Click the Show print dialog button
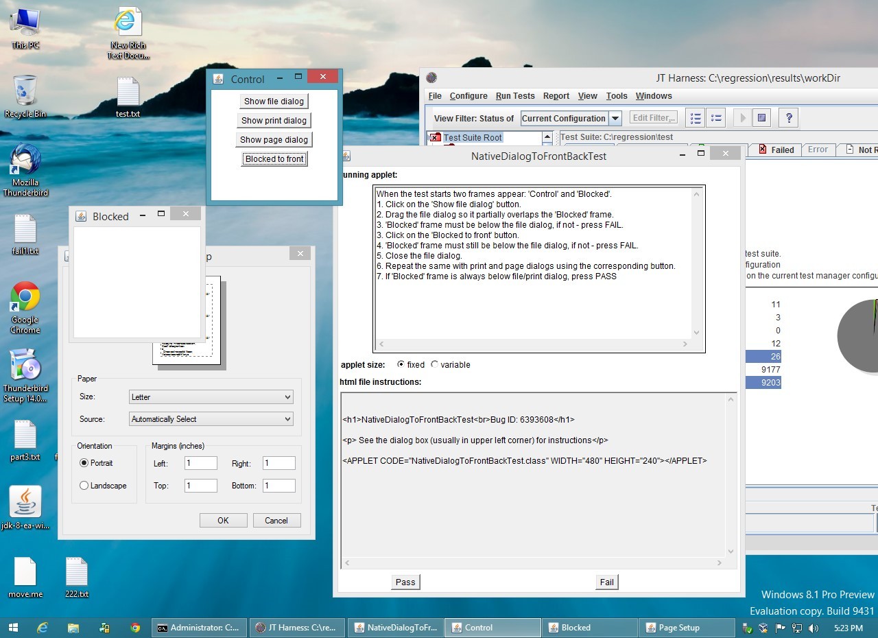Image resolution: width=878 pixels, height=638 pixels. click(274, 121)
